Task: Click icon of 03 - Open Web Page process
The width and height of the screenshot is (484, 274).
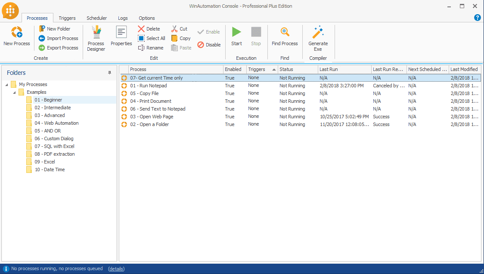Action: click(x=124, y=117)
